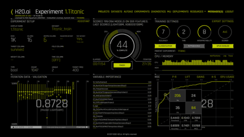Click the elapsed time 00:11:54
This screenshot has height=137, width=244.
[x=99, y=64]
